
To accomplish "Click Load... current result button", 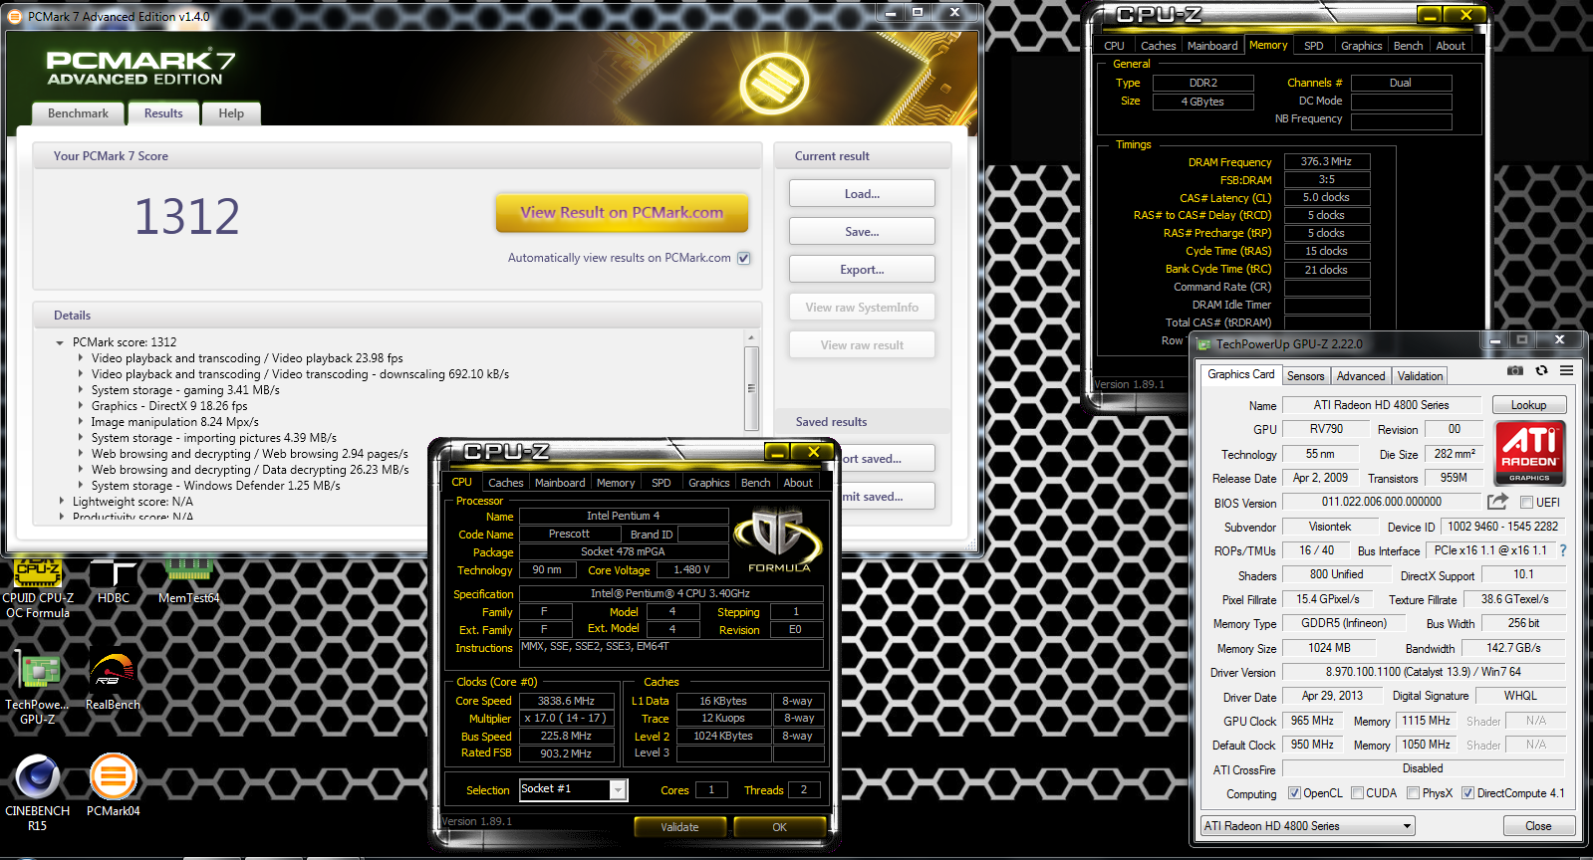I will 862,193.
